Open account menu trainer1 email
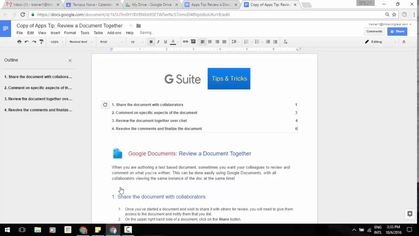This screenshot has height=236, width=419. (x=390, y=24)
